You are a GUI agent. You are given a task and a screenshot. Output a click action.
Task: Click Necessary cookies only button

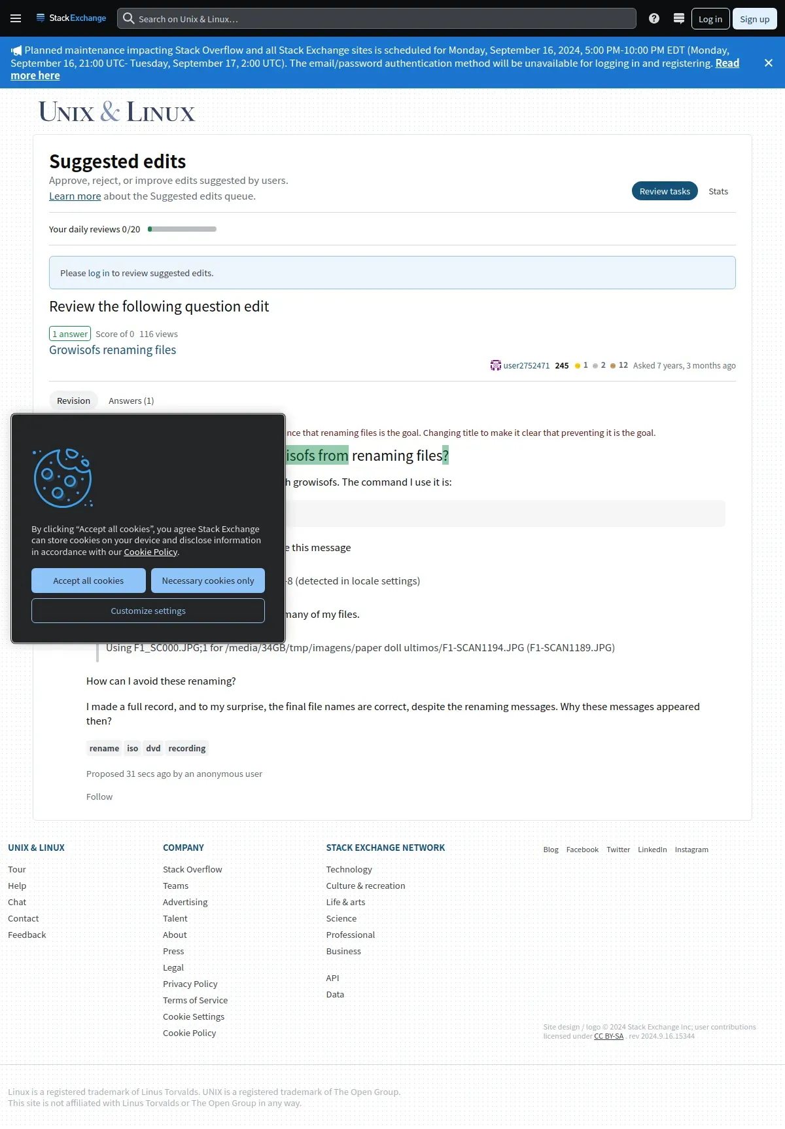[208, 581]
